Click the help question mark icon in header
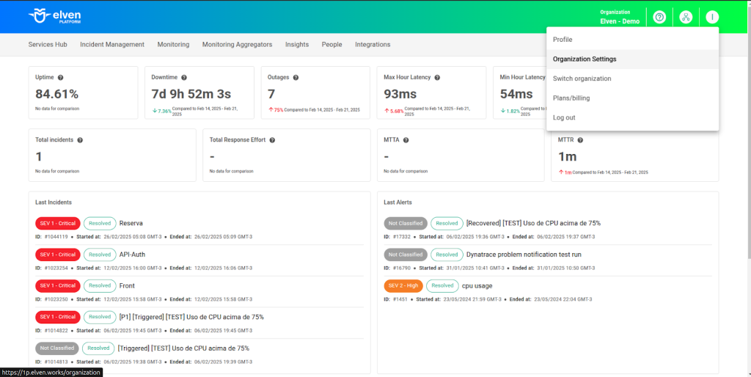This screenshot has height=377, width=751. (659, 17)
